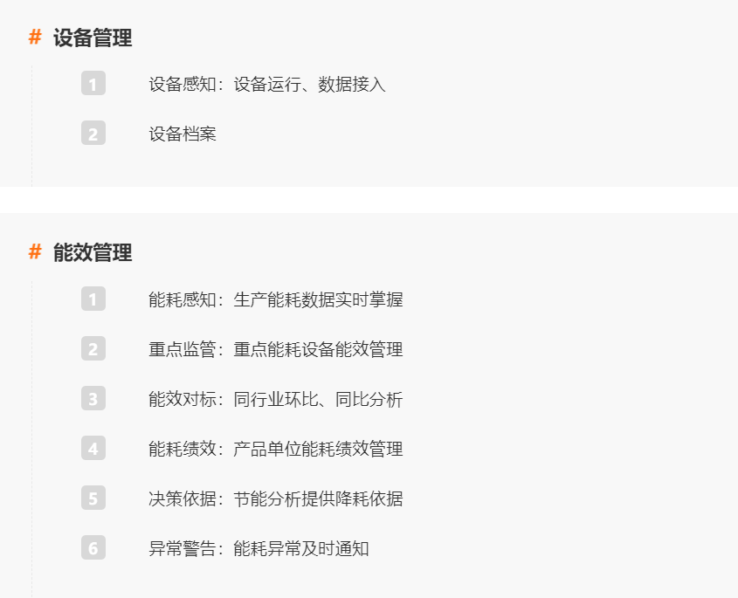
Task: Click 决策依据：节能分析提供降耗依据 text
Action: click(276, 499)
